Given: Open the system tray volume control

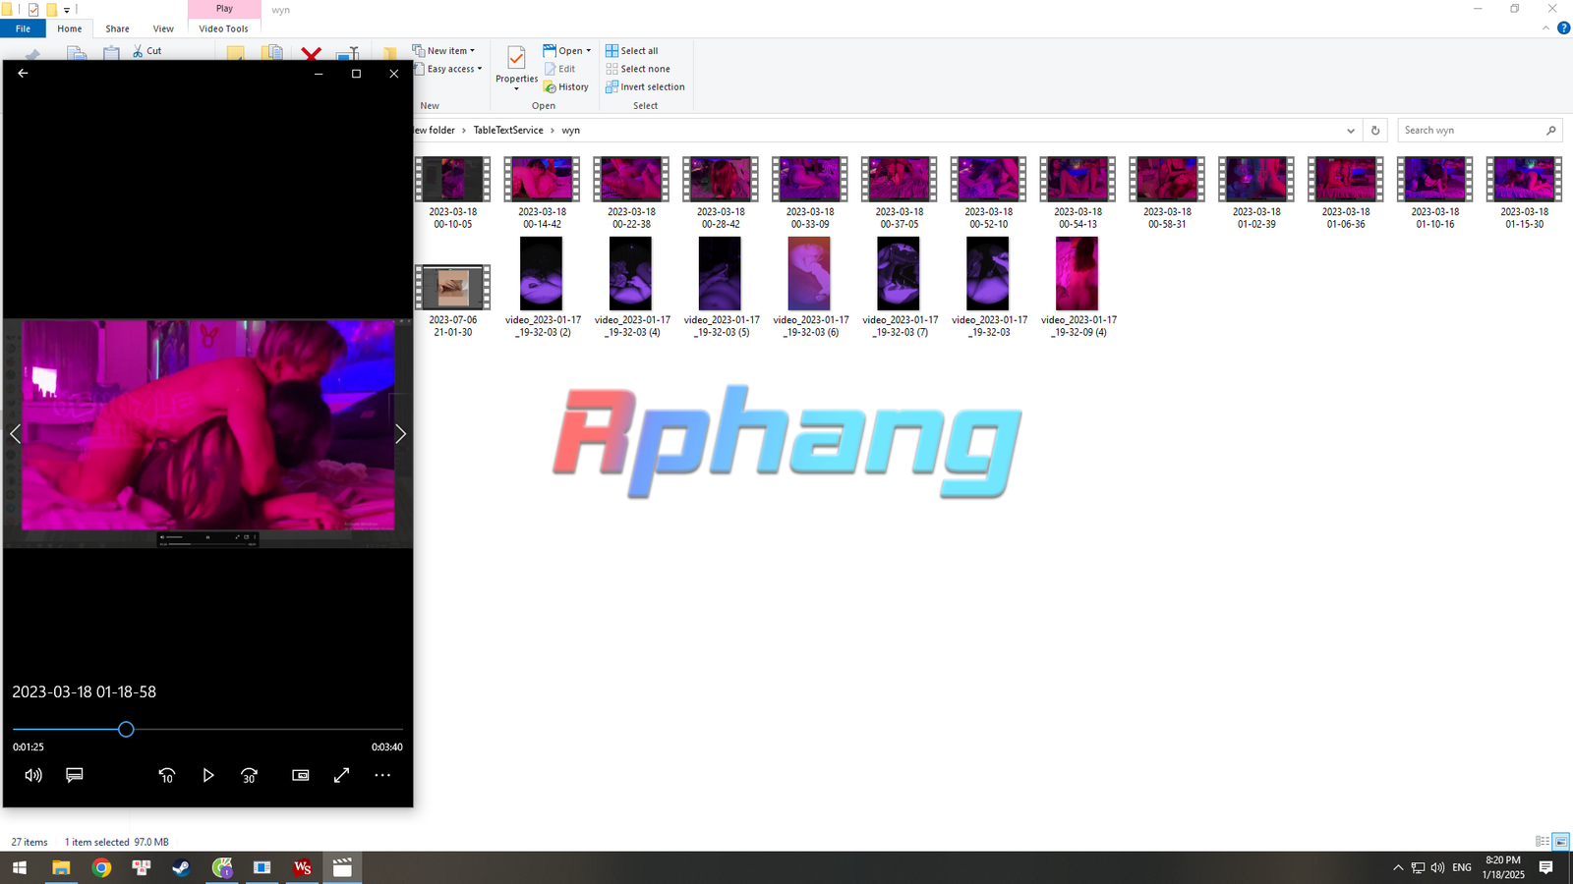Looking at the screenshot, I should click(1437, 868).
